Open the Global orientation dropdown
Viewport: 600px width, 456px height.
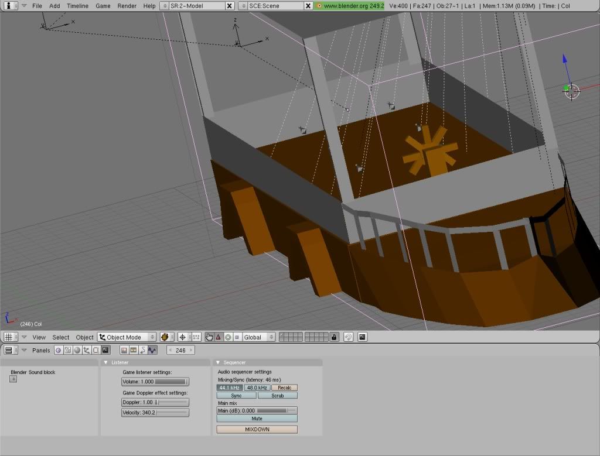pyautogui.click(x=258, y=337)
